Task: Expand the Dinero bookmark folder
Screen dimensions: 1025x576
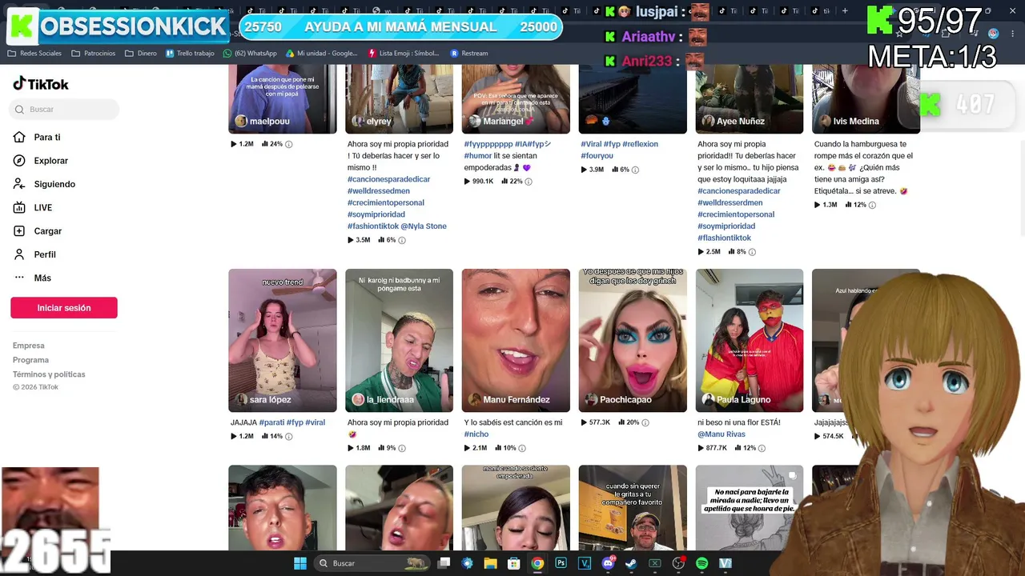Action: point(141,54)
